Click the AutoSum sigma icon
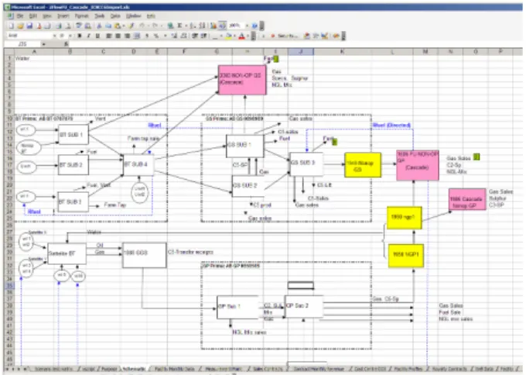Image resolution: width=526 pixels, height=375 pixels. 179,26
